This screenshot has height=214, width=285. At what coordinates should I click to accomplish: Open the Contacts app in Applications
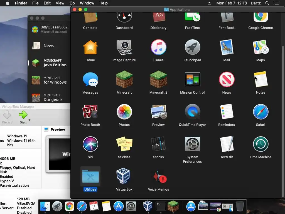coord(90,18)
